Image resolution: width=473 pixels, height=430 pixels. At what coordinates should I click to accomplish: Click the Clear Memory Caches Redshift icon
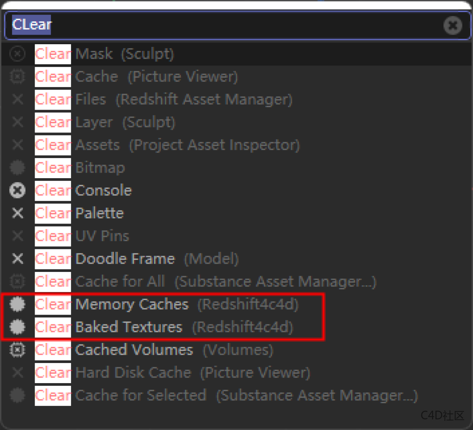[17, 304]
